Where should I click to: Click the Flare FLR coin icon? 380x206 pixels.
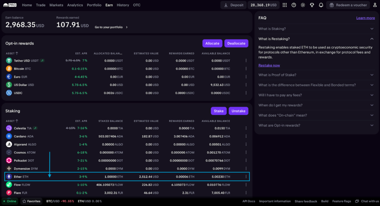[9, 193]
